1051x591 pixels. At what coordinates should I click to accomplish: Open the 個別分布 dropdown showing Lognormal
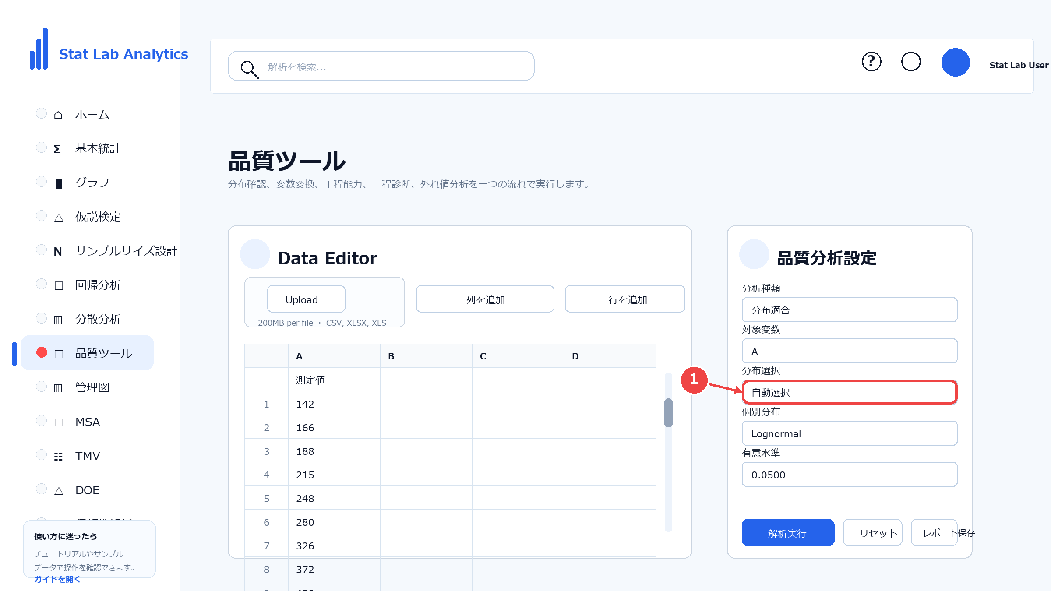(x=850, y=433)
